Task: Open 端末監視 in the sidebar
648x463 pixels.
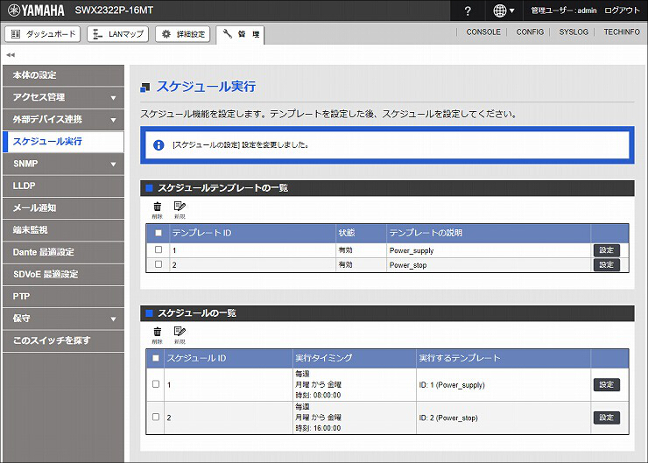Action: (x=63, y=230)
